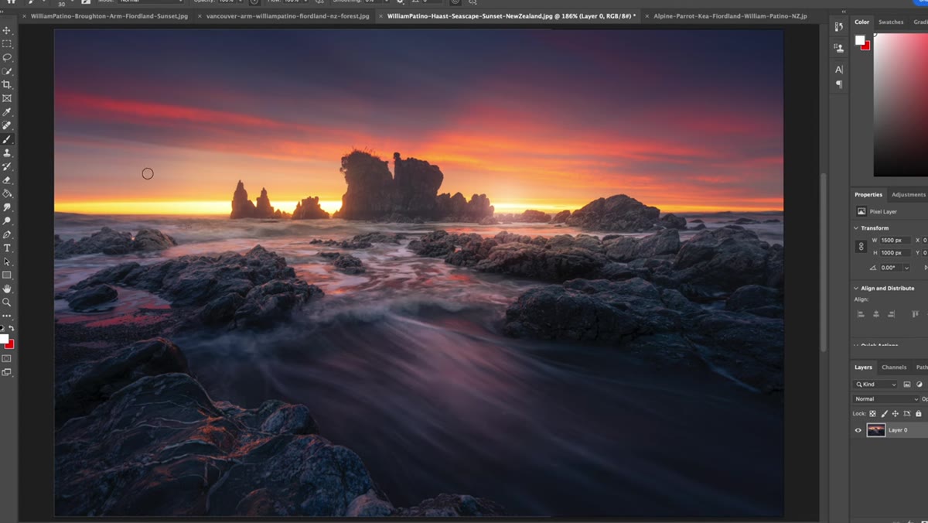Select the Spot Healing Brush tool

coord(7,125)
